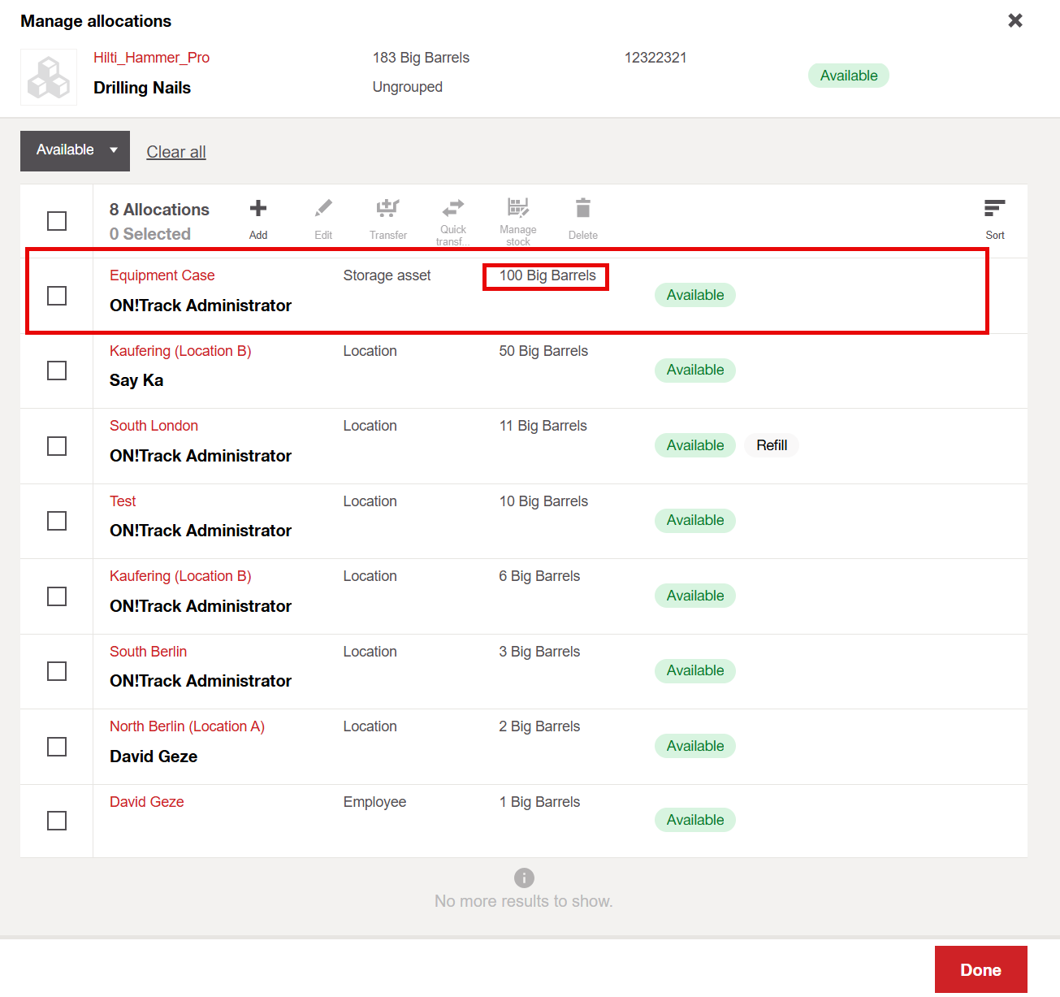
Task: Open the Manage stock tool
Action: (517, 209)
